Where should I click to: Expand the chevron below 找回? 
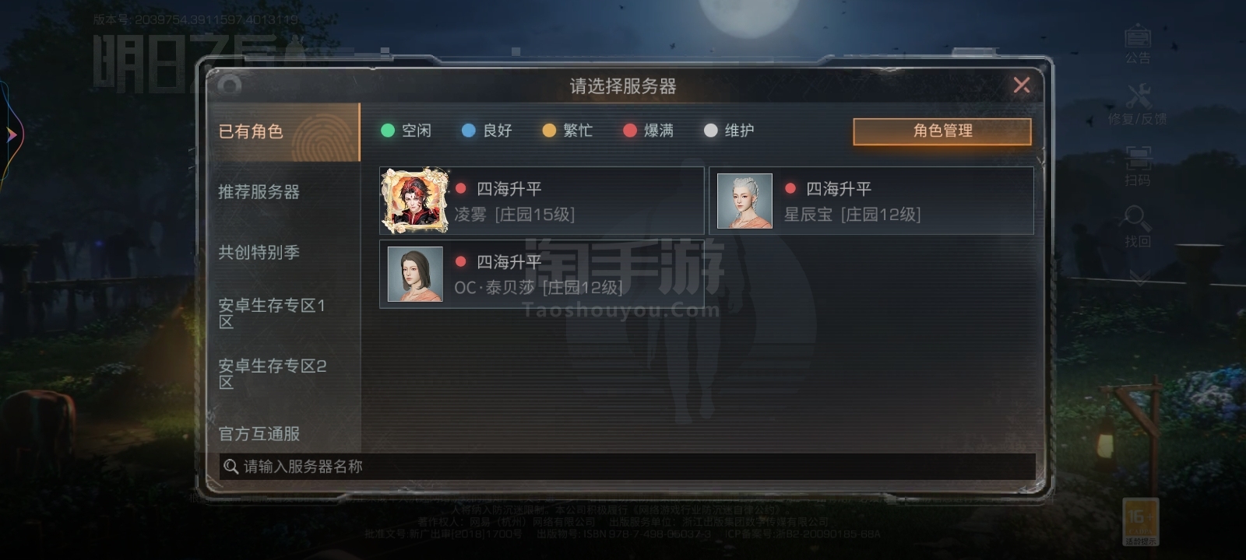click(1139, 278)
